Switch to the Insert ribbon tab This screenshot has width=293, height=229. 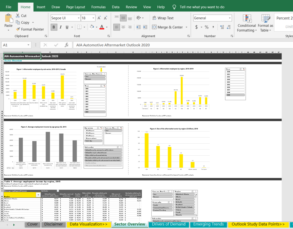[41, 7]
